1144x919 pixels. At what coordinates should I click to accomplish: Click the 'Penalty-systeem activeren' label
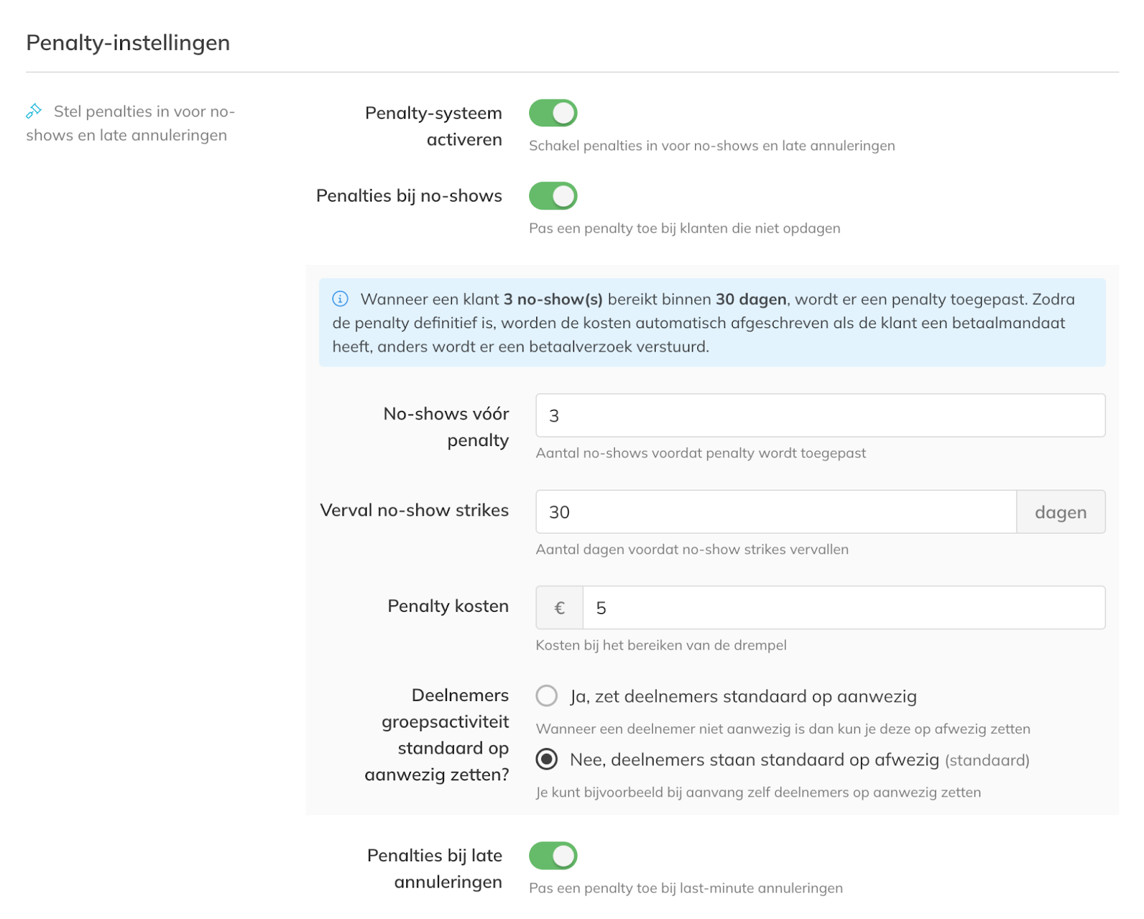[433, 126]
